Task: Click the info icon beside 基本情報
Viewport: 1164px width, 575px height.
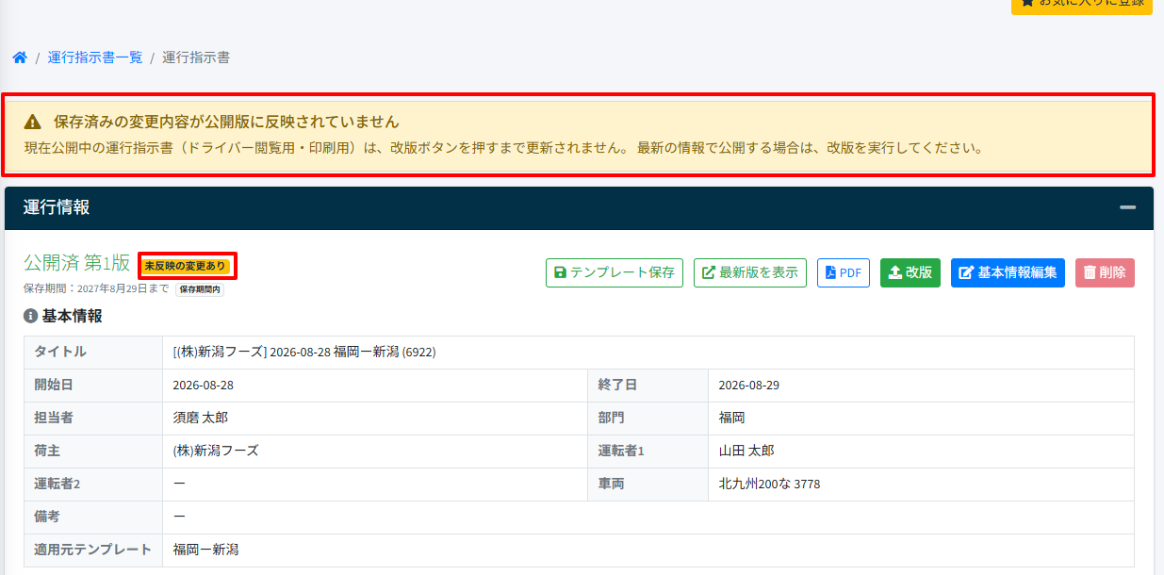Action: coord(30,316)
